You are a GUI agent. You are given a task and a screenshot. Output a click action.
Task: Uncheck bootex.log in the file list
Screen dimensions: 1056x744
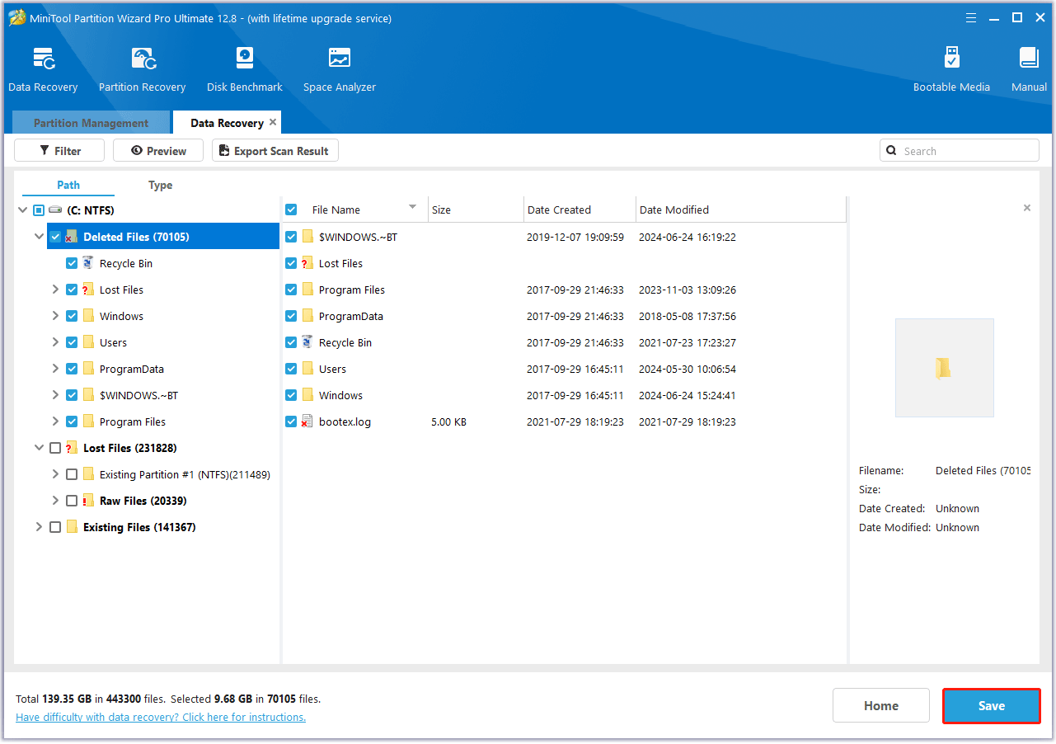coord(291,421)
